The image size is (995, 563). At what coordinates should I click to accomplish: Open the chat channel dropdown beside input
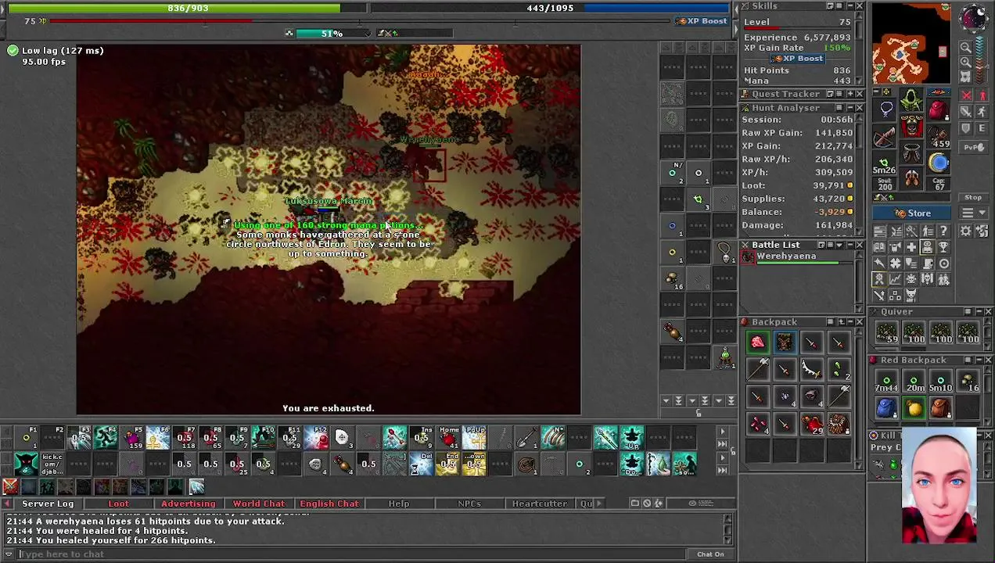click(x=9, y=554)
